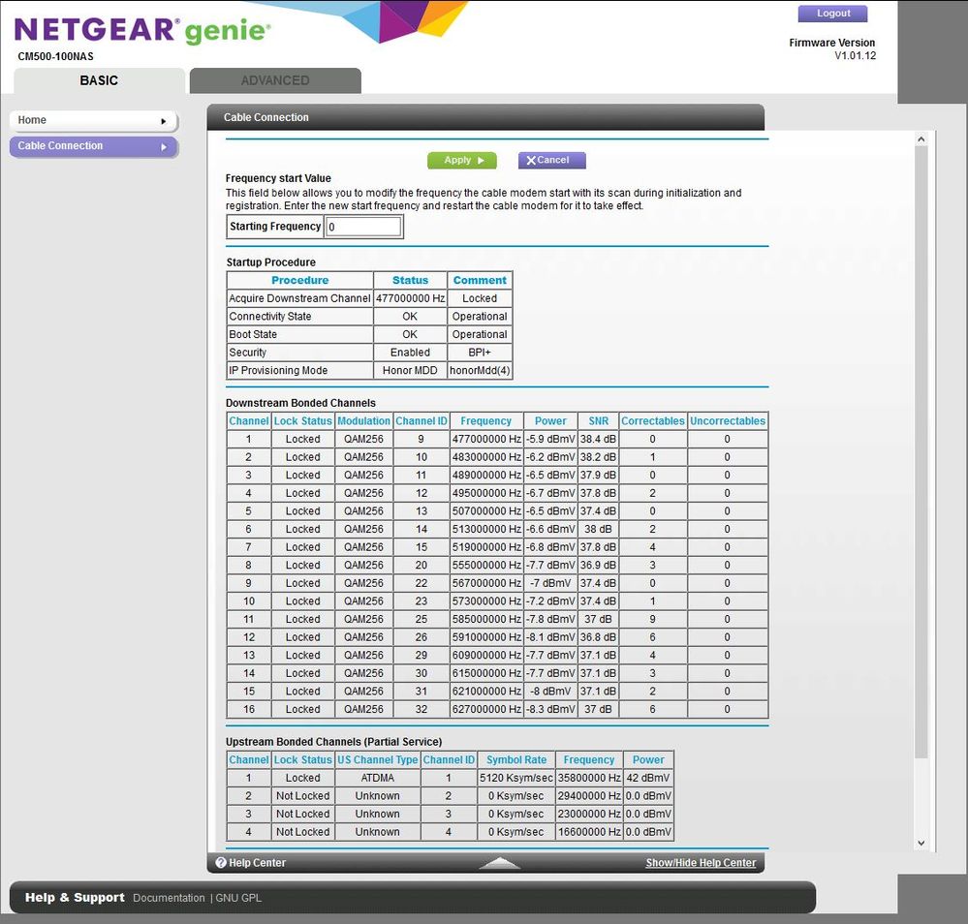Click the -8.1 dBmV power cell
Screen dimensions: 968x924
coord(550,637)
